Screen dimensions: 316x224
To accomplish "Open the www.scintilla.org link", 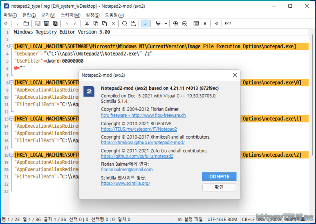I will coord(126,183).
